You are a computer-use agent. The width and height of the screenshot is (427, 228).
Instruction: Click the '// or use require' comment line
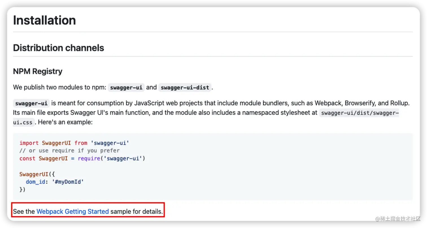point(69,150)
